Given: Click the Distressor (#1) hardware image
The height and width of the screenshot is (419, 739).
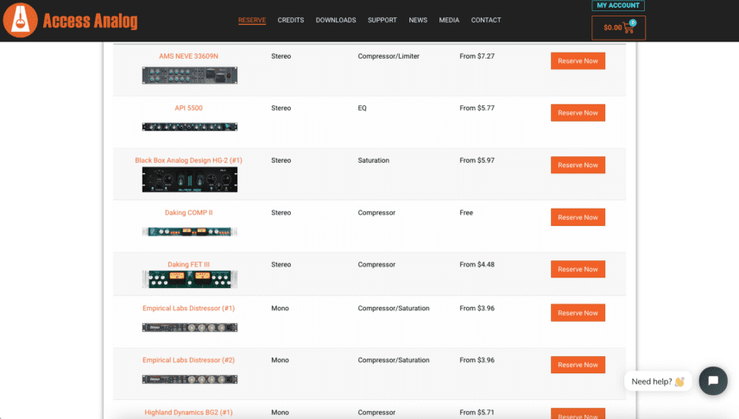Looking at the screenshot, I should tap(190, 328).
